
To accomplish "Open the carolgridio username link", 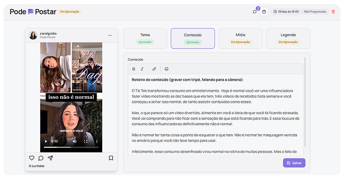I will [x=48, y=33].
